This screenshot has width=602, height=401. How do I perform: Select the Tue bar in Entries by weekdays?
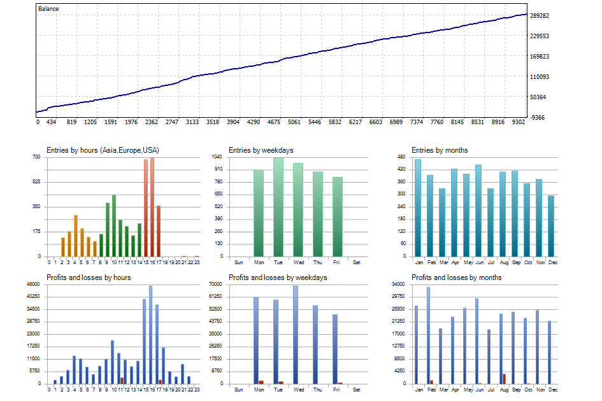[x=278, y=208]
